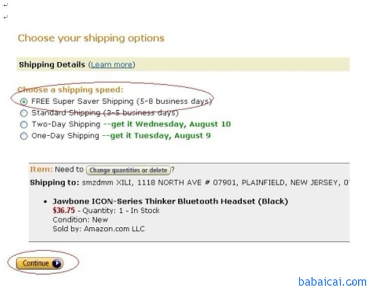Open the Learn more link
Screen dimensions: 368x288
tap(112, 65)
